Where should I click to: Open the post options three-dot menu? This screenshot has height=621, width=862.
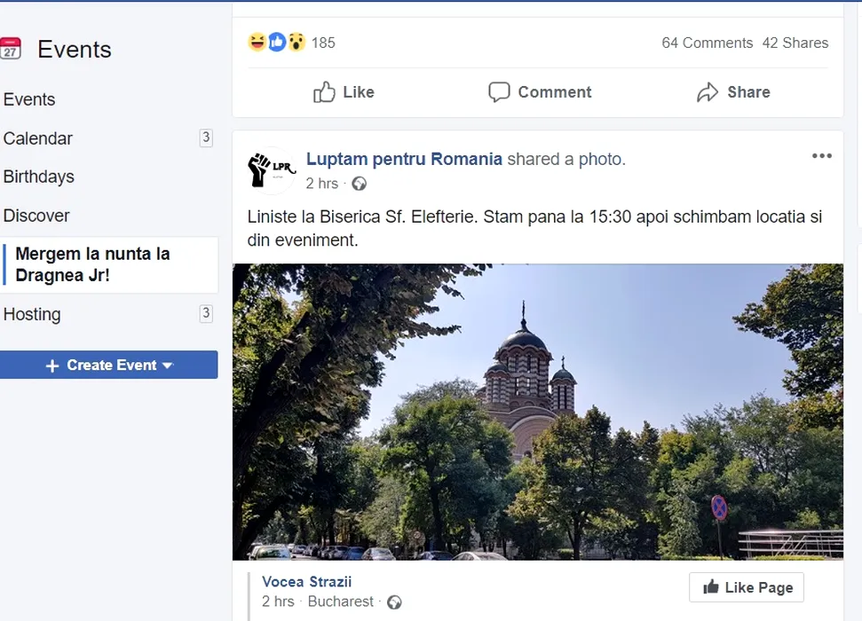point(821,156)
